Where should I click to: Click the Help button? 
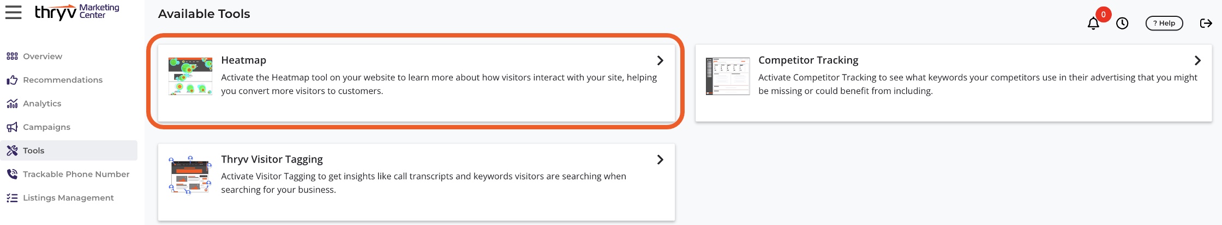[x=1164, y=23]
